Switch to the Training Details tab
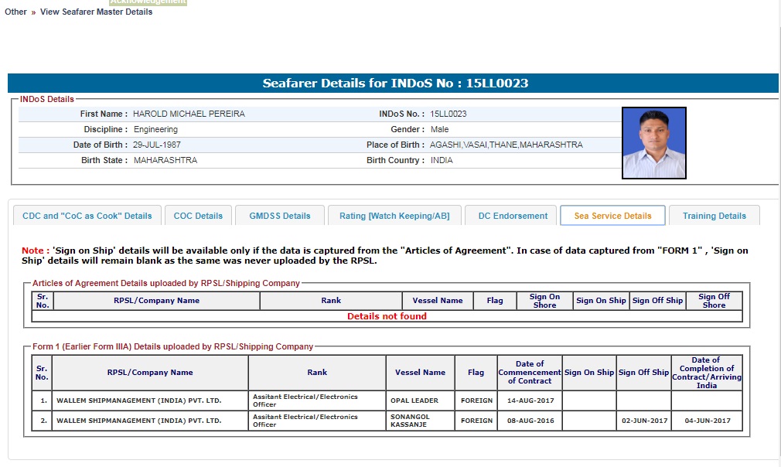Viewport: 781px width, 467px height. click(x=714, y=216)
